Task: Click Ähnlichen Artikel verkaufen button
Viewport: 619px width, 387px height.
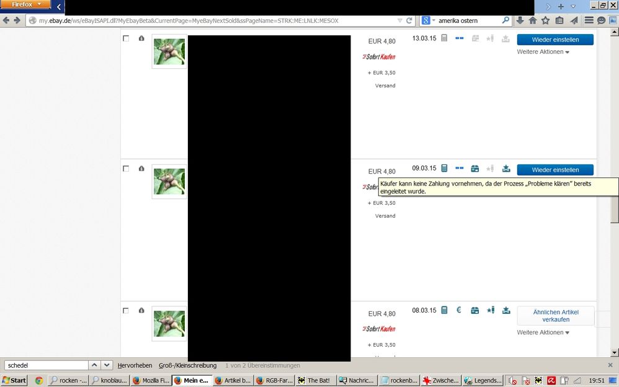Action: [555, 316]
